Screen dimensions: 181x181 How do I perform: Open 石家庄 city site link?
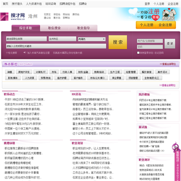click(x=47, y=15)
